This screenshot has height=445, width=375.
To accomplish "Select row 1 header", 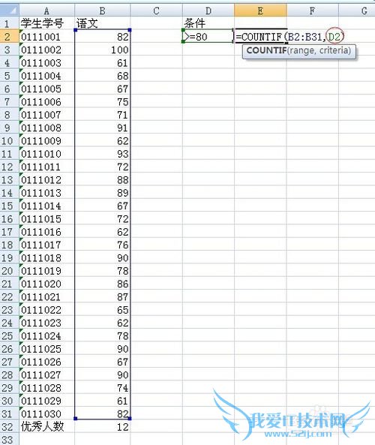I will click(x=9, y=23).
